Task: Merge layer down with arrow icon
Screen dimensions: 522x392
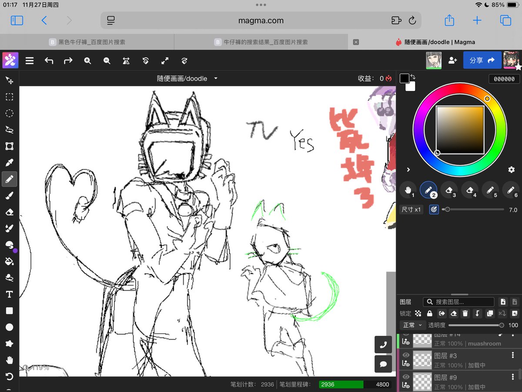Action: coord(478,314)
